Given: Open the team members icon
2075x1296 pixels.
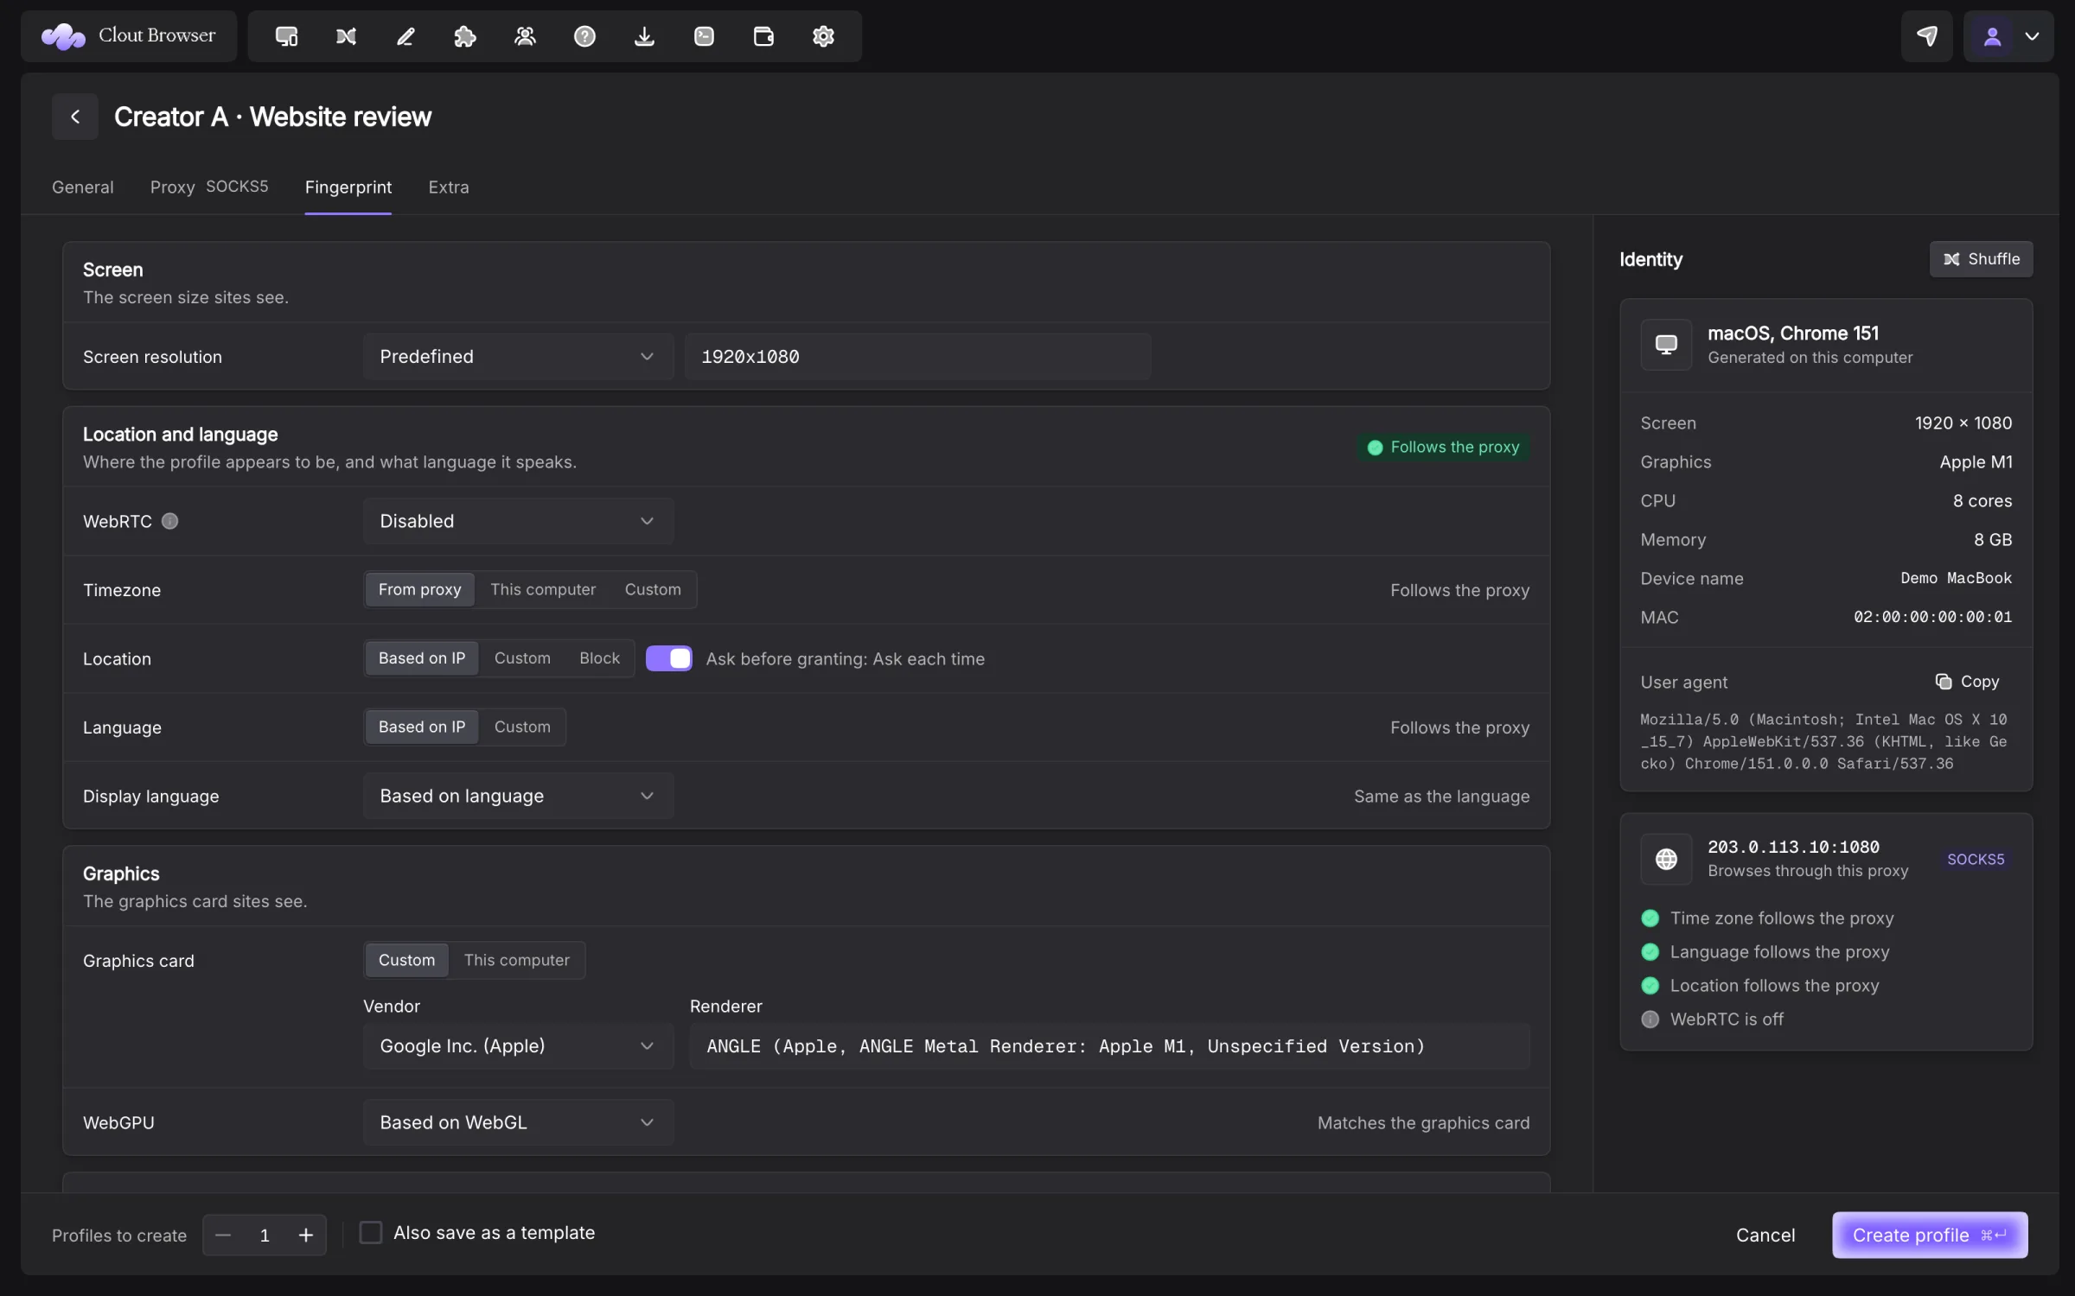Looking at the screenshot, I should (525, 36).
